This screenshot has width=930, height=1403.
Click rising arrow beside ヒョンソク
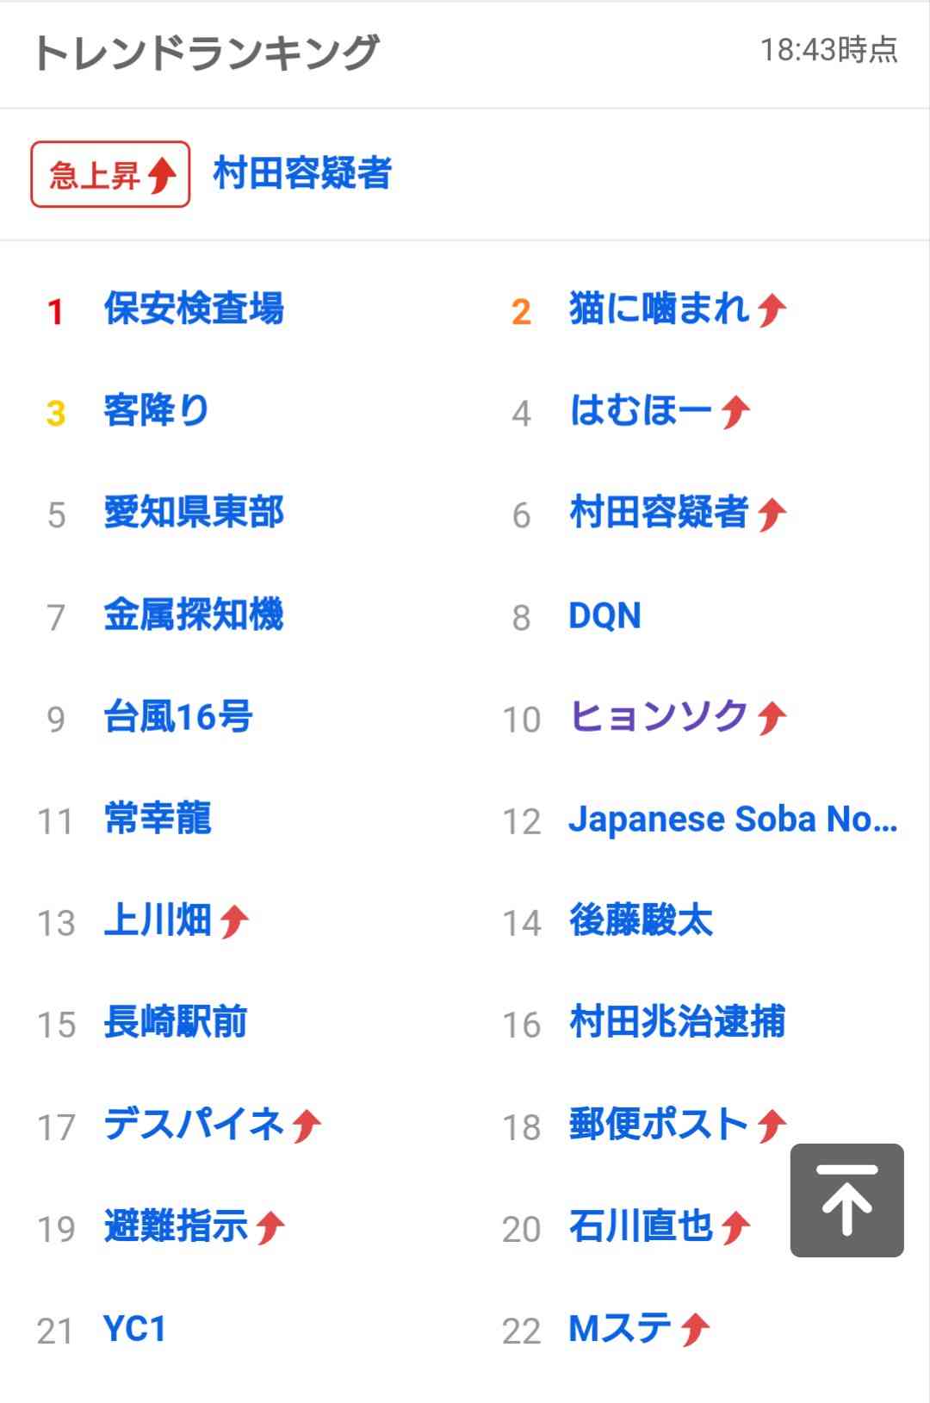772,717
